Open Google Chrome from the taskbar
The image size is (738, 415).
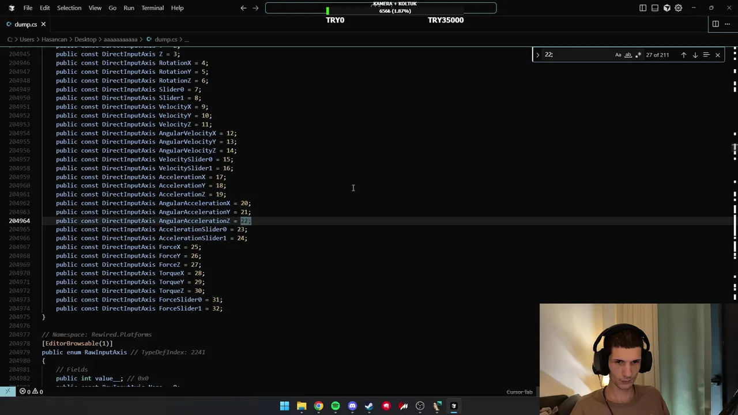(x=318, y=406)
